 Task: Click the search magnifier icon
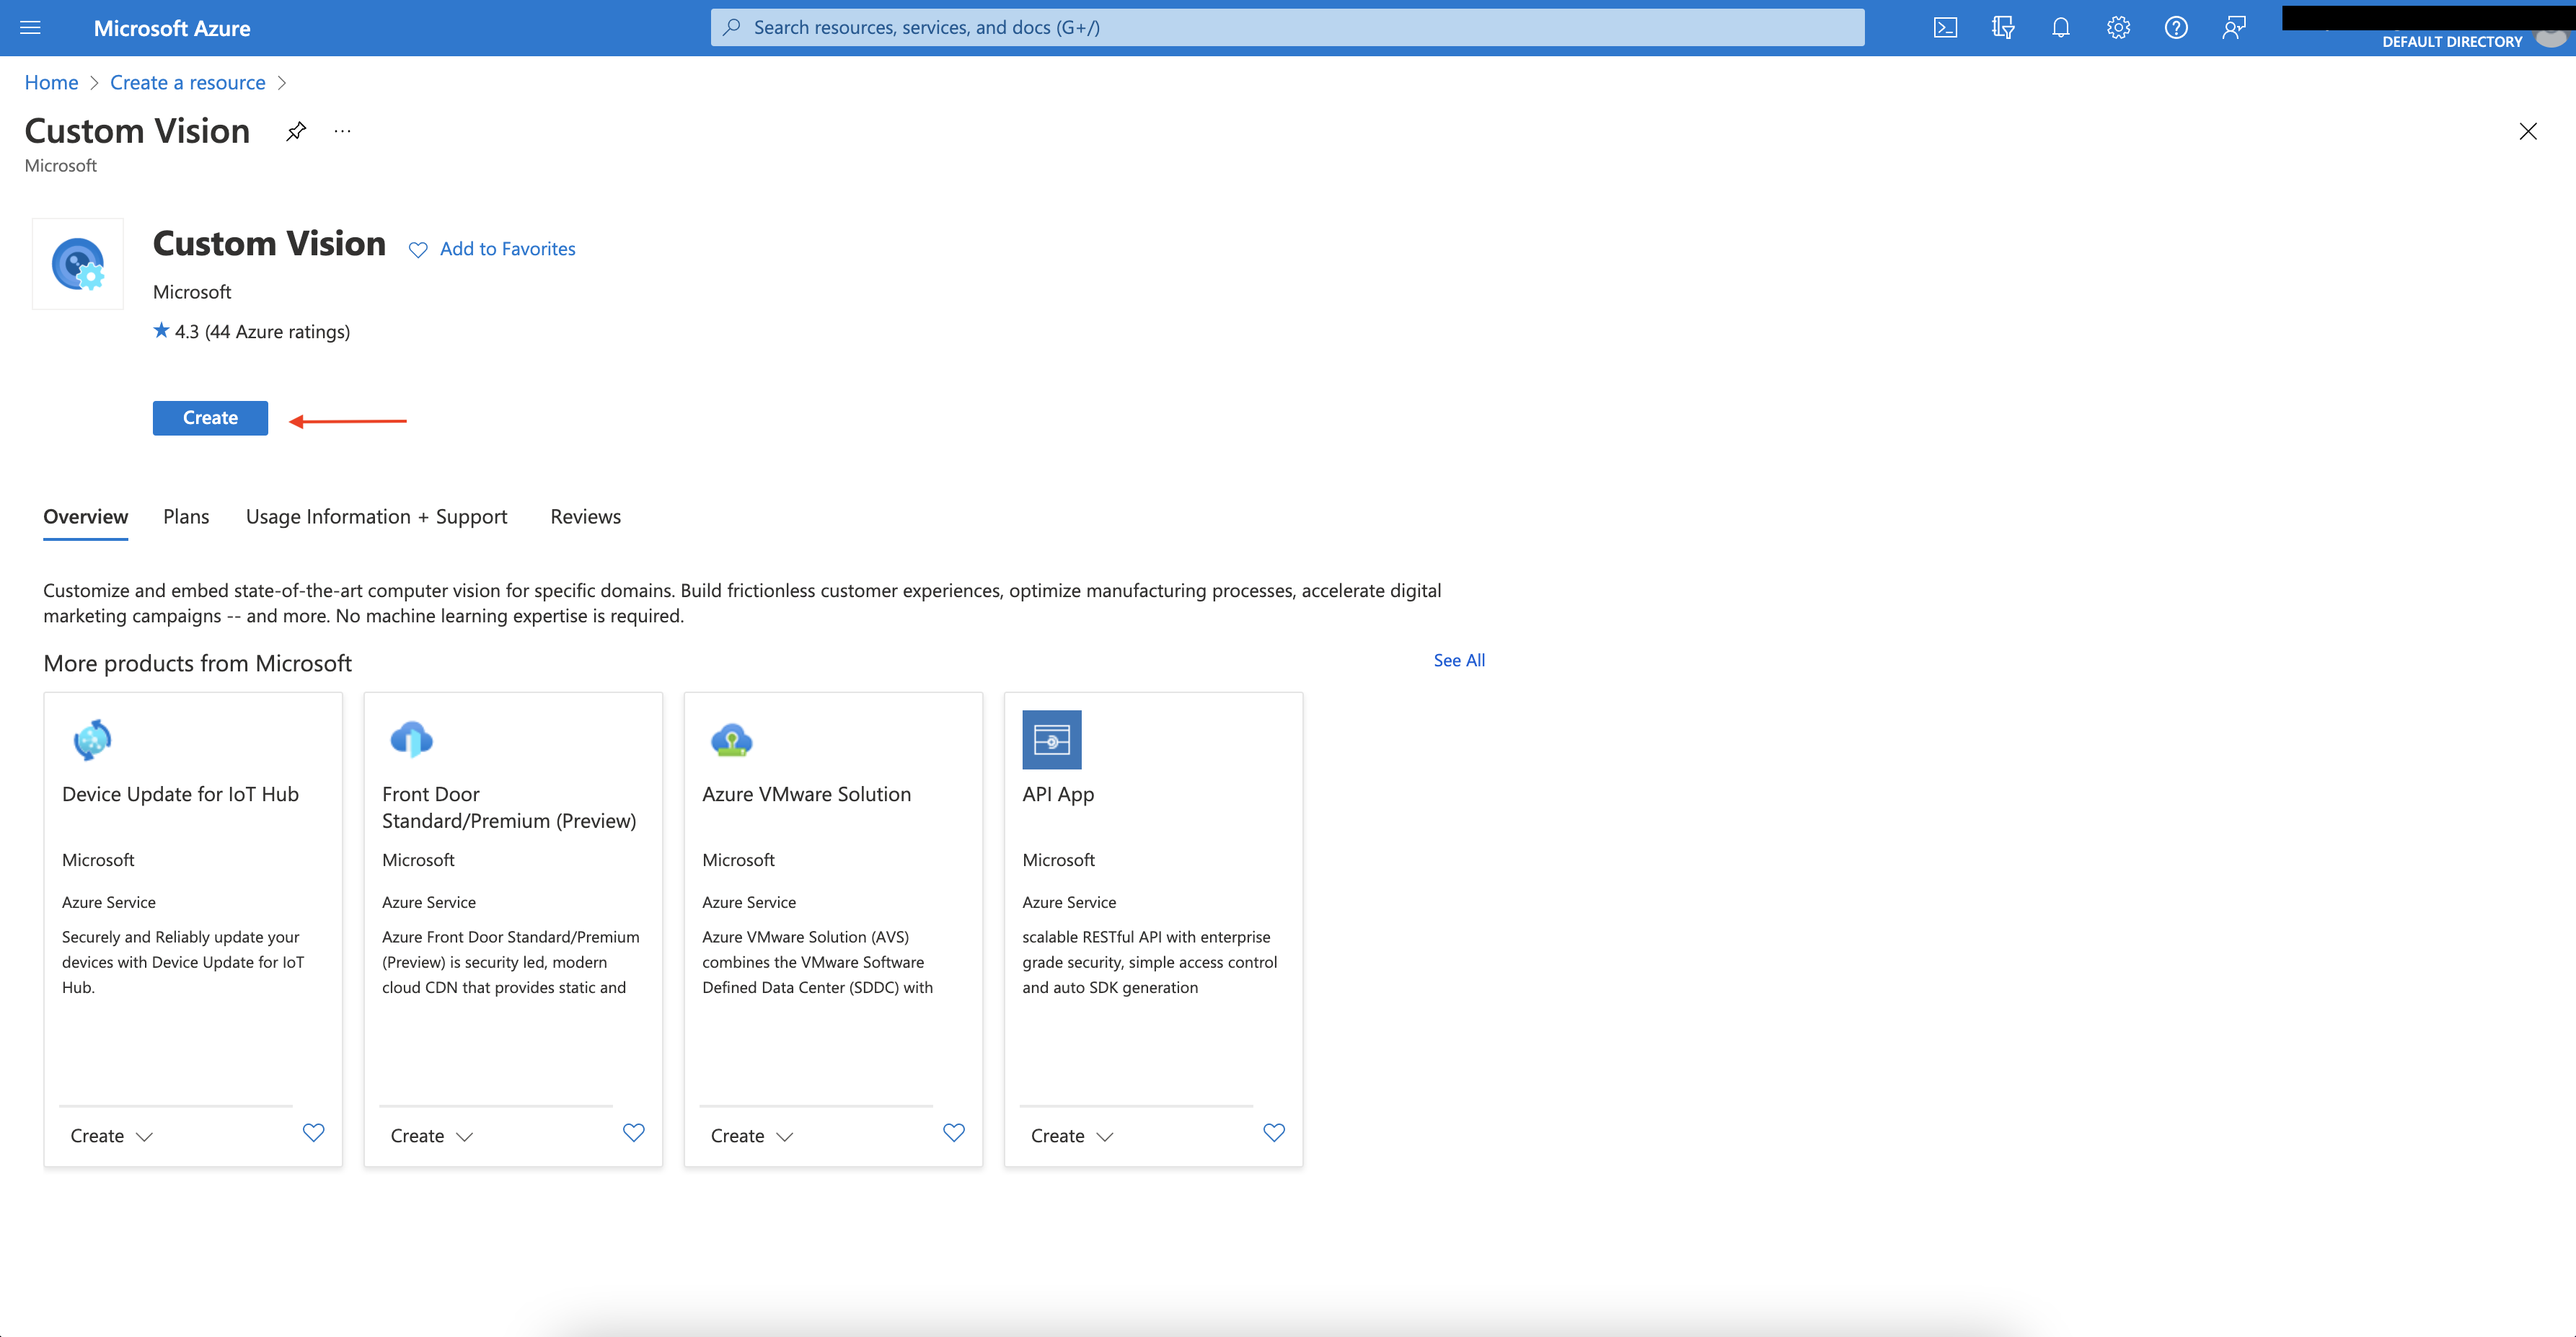pyautogui.click(x=732, y=28)
